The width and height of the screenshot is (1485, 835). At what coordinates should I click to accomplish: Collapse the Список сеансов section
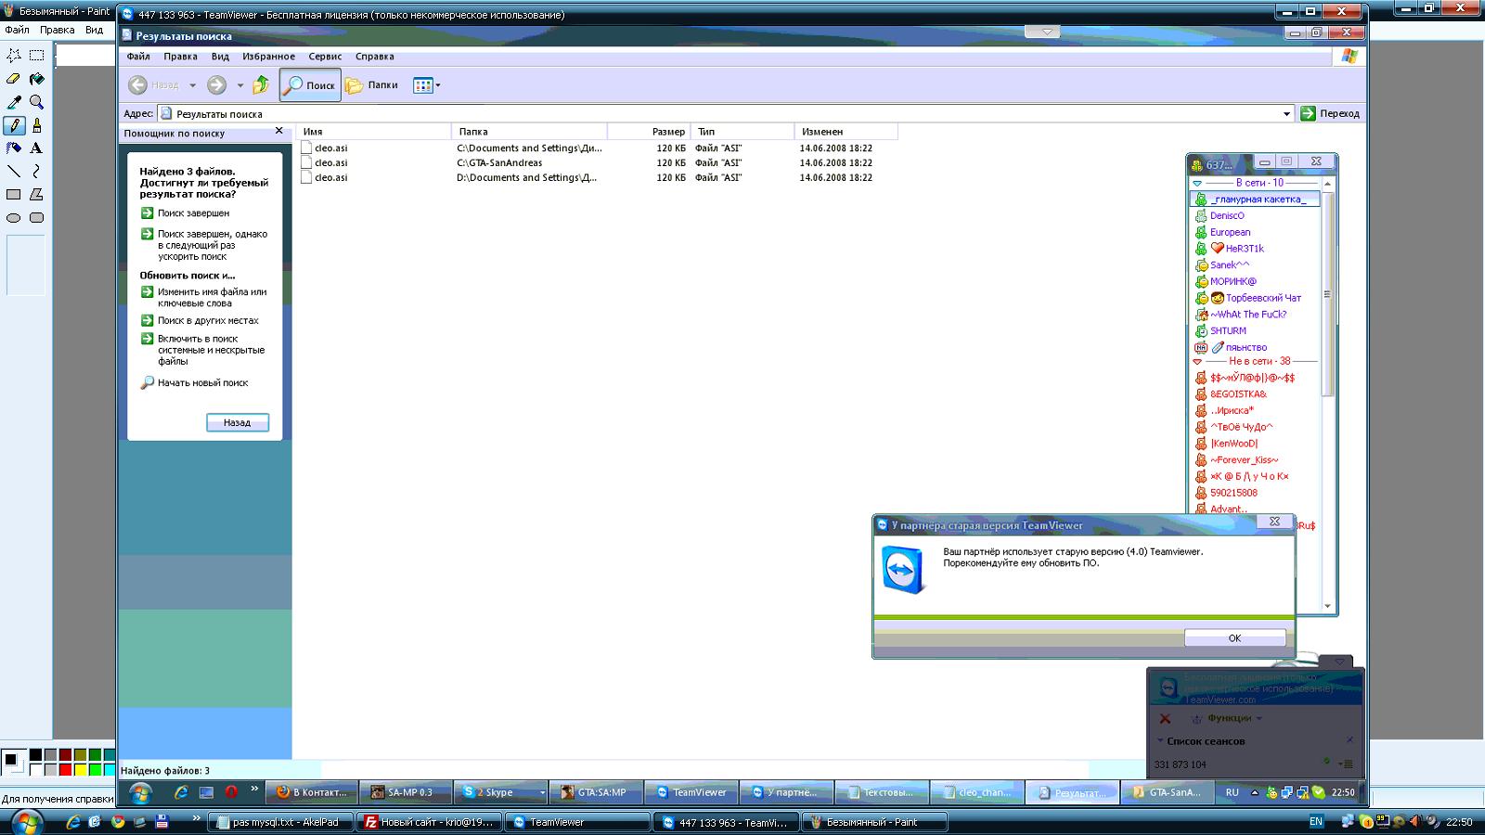[x=1160, y=740]
